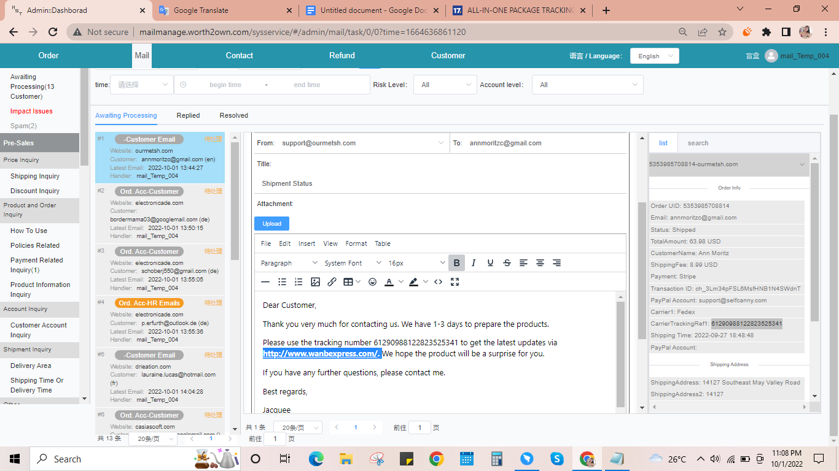The height and width of the screenshot is (471, 839).
Task: Open the emoji picker in editor toolbar
Action: [372, 282]
